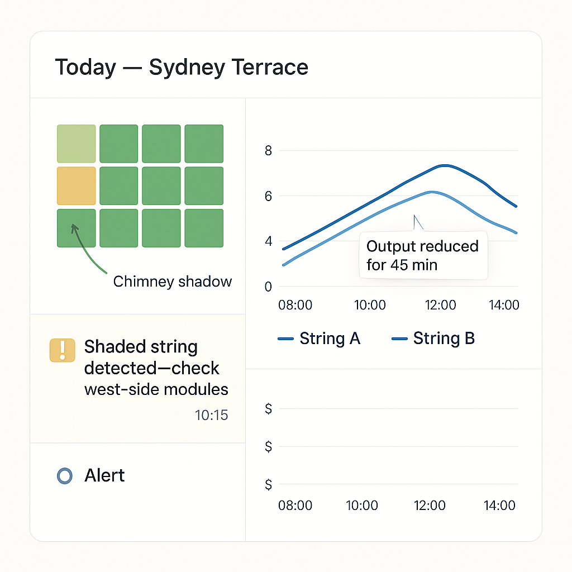This screenshot has width=572, height=572.
Task: Click the top-right solar panel tile
Action: click(204, 144)
